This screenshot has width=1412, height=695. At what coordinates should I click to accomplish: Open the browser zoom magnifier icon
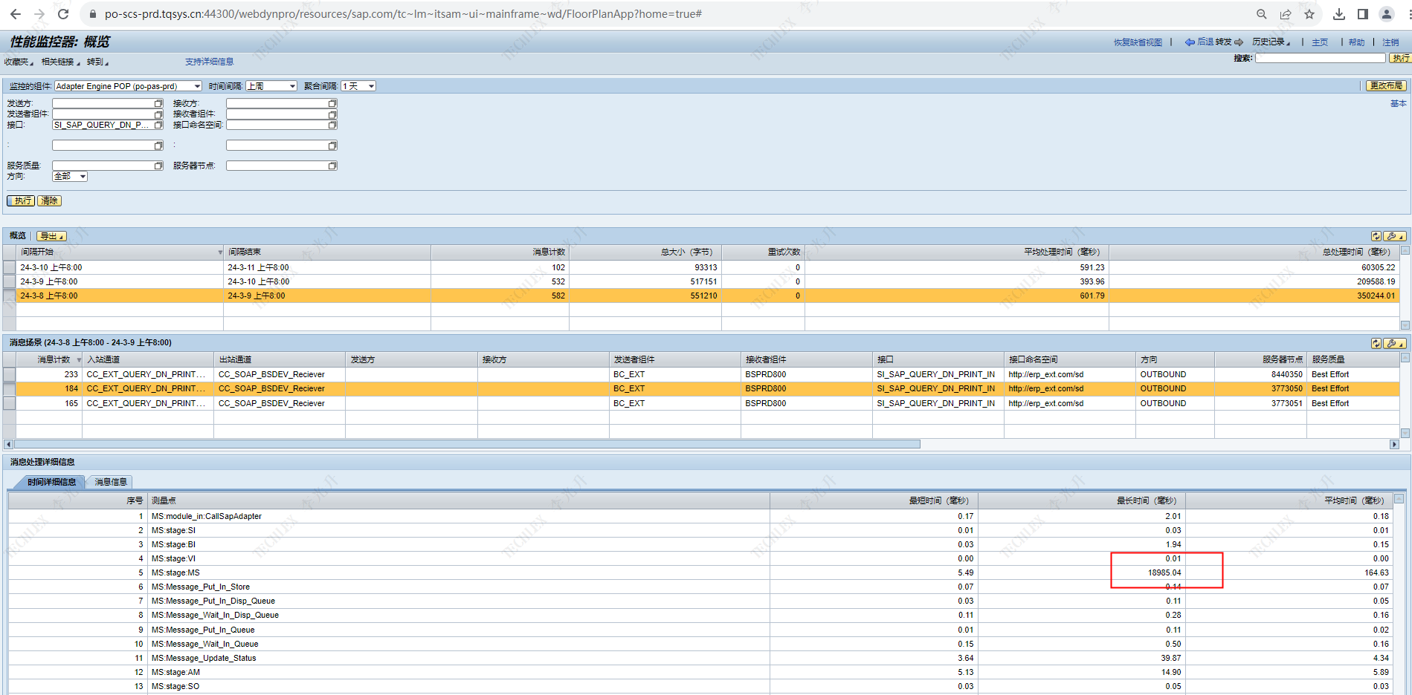tap(1262, 14)
